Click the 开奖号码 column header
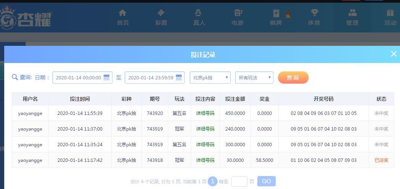This screenshot has height=189, width=400. [324, 99]
